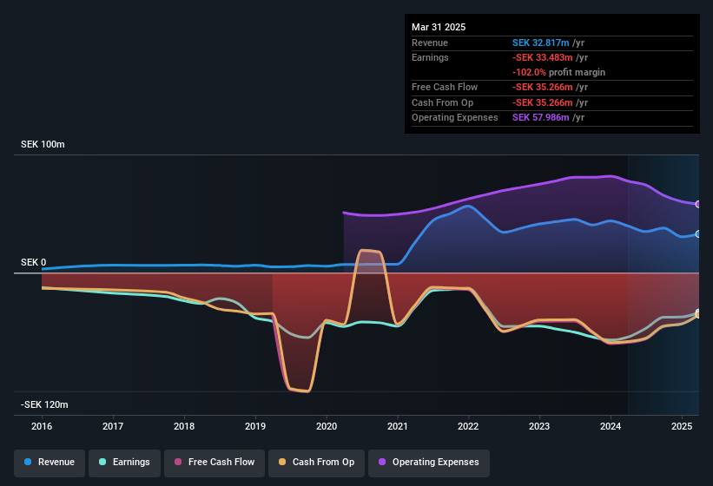Viewport: 713px width, 486px height.
Task: Click the 2018 x-axis label
Action: (184, 426)
